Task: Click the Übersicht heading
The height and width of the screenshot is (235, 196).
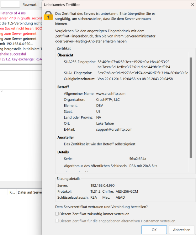Action: (x=65, y=55)
